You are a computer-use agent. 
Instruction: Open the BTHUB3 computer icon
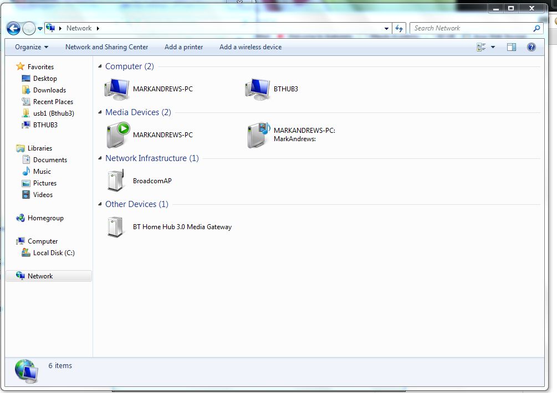[x=258, y=89]
